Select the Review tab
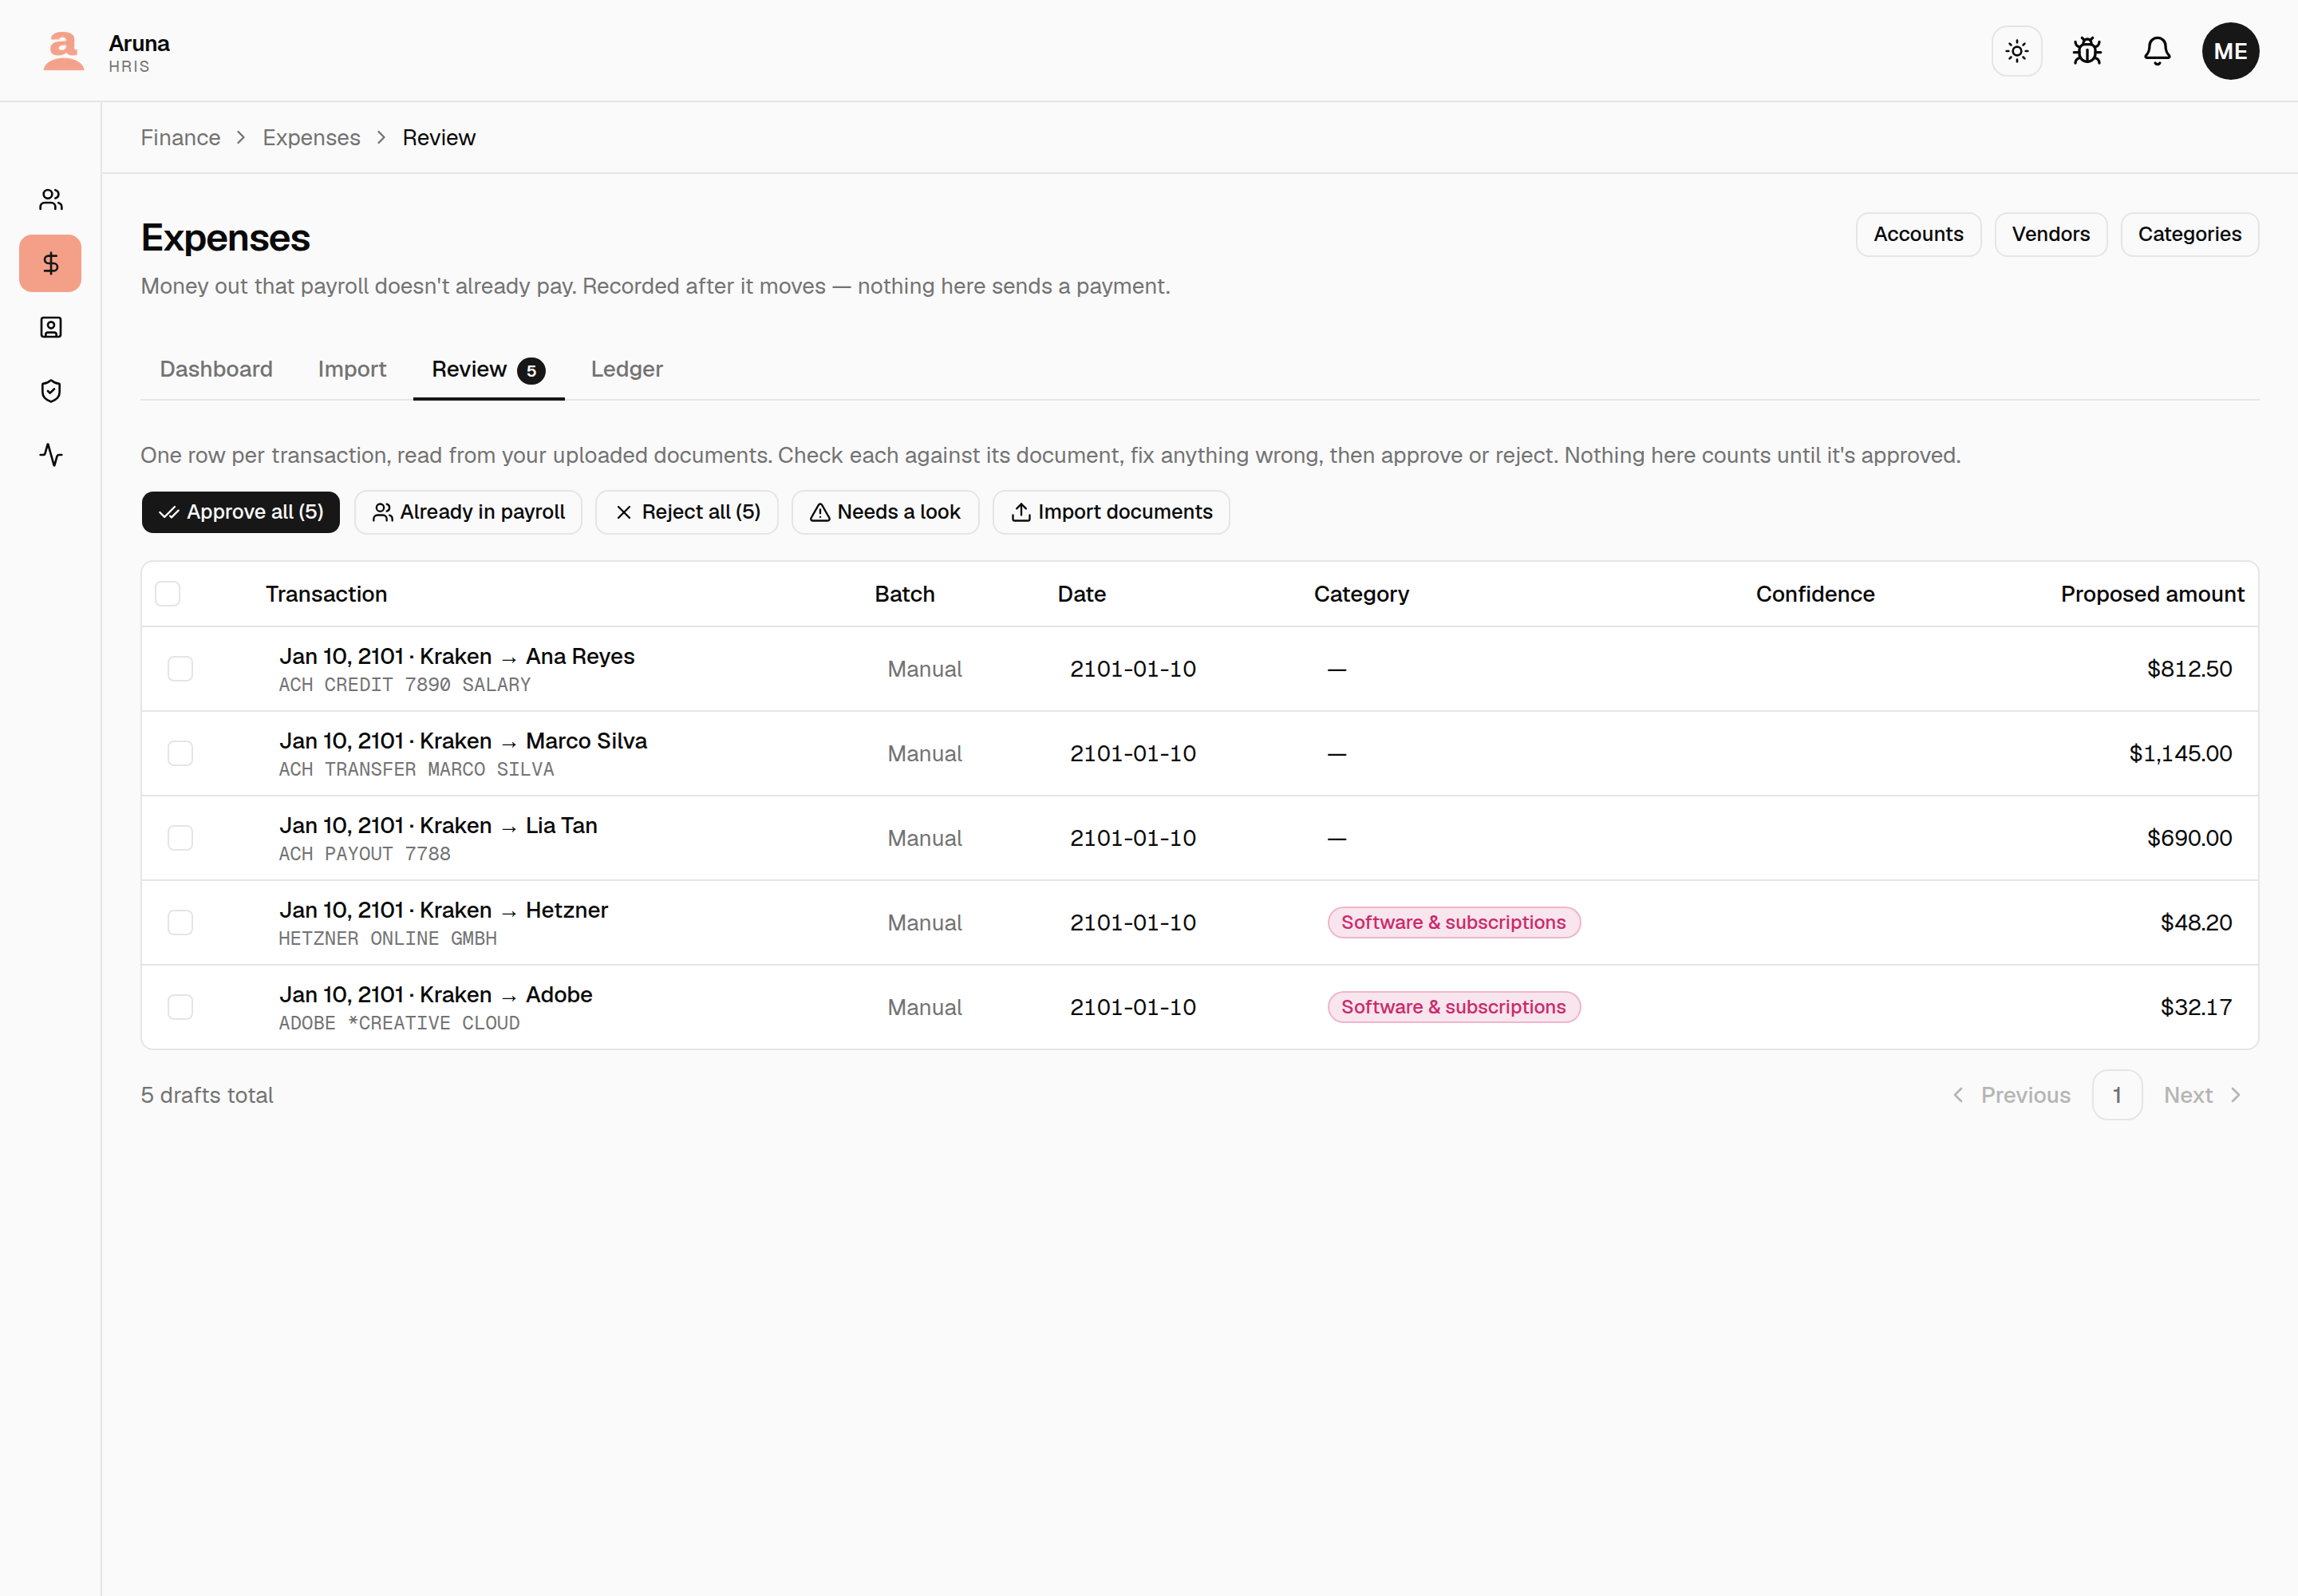The image size is (2298, 1596). point(488,369)
